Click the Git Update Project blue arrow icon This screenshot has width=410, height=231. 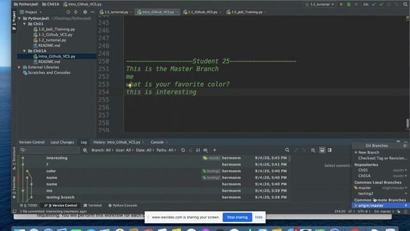(374, 4)
